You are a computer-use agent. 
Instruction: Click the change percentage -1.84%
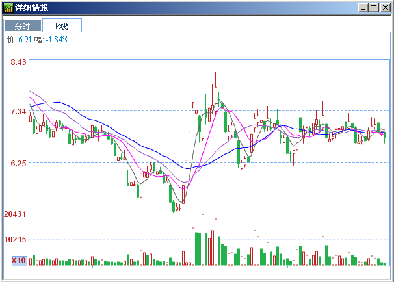[x=57, y=40]
